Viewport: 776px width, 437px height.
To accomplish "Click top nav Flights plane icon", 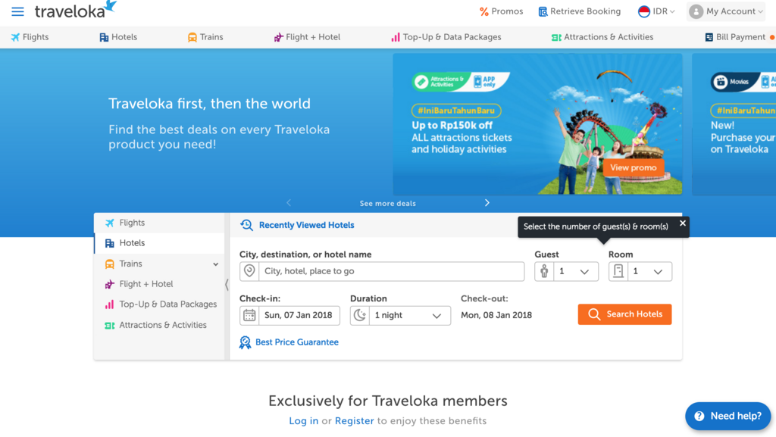I will [15, 37].
